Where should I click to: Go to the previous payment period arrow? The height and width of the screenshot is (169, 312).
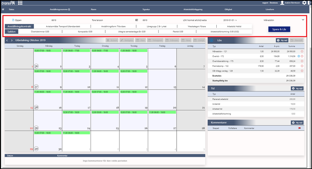[7, 40]
